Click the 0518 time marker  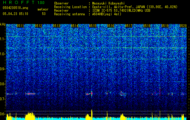pos(147,26)
